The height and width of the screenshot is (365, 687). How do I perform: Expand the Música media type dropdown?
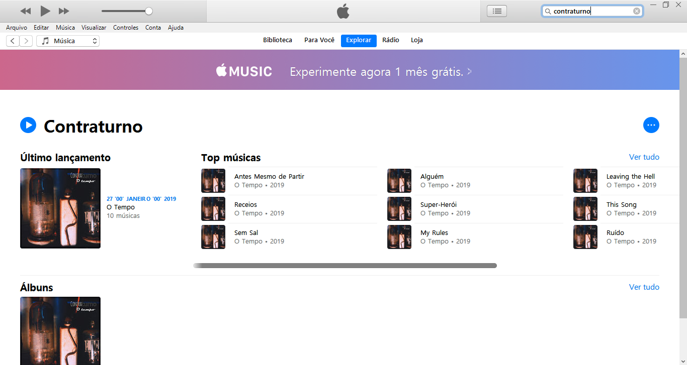[68, 41]
